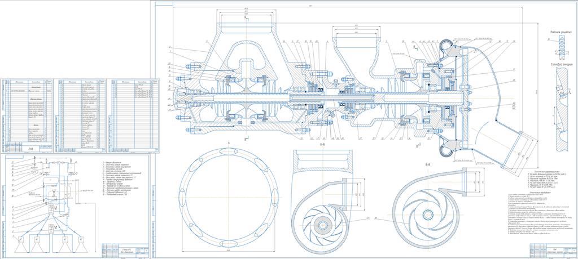Click the 'Сопловой аппарат' detail title
Viewport: 578px width, 259px height.
click(x=561, y=64)
